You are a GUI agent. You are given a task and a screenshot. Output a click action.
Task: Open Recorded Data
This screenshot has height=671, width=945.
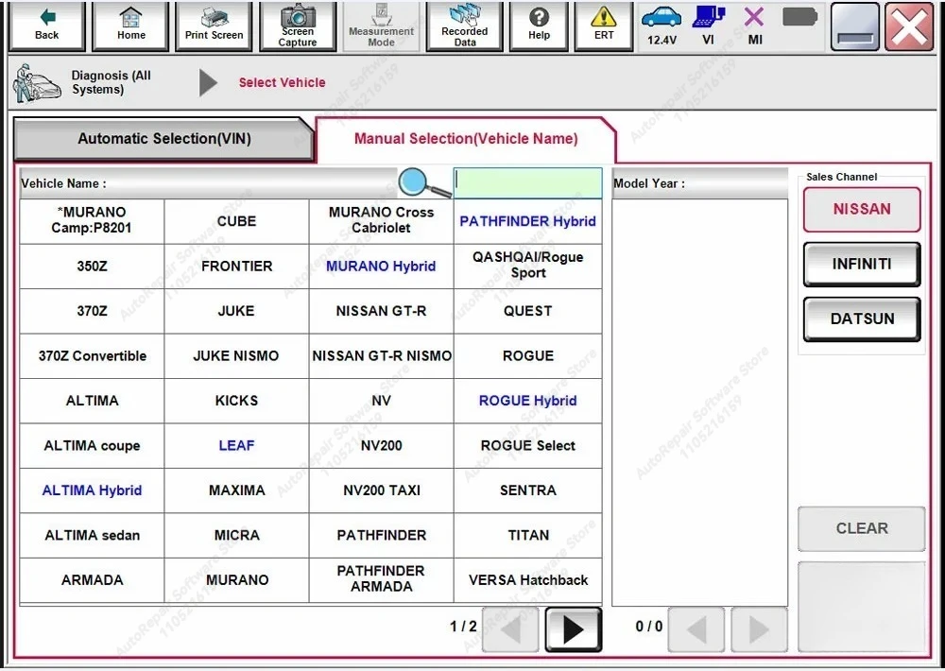tap(464, 26)
